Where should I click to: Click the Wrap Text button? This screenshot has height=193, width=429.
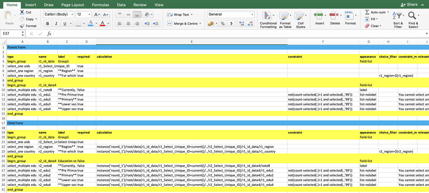tap(180, 15)
